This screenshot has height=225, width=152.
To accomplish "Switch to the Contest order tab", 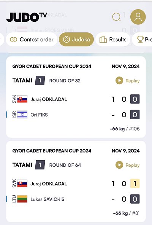I will point(32,40).
